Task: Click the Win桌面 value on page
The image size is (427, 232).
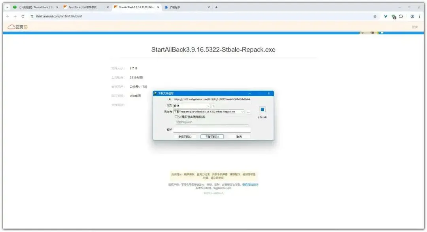Action: click(x=135, y=96)
